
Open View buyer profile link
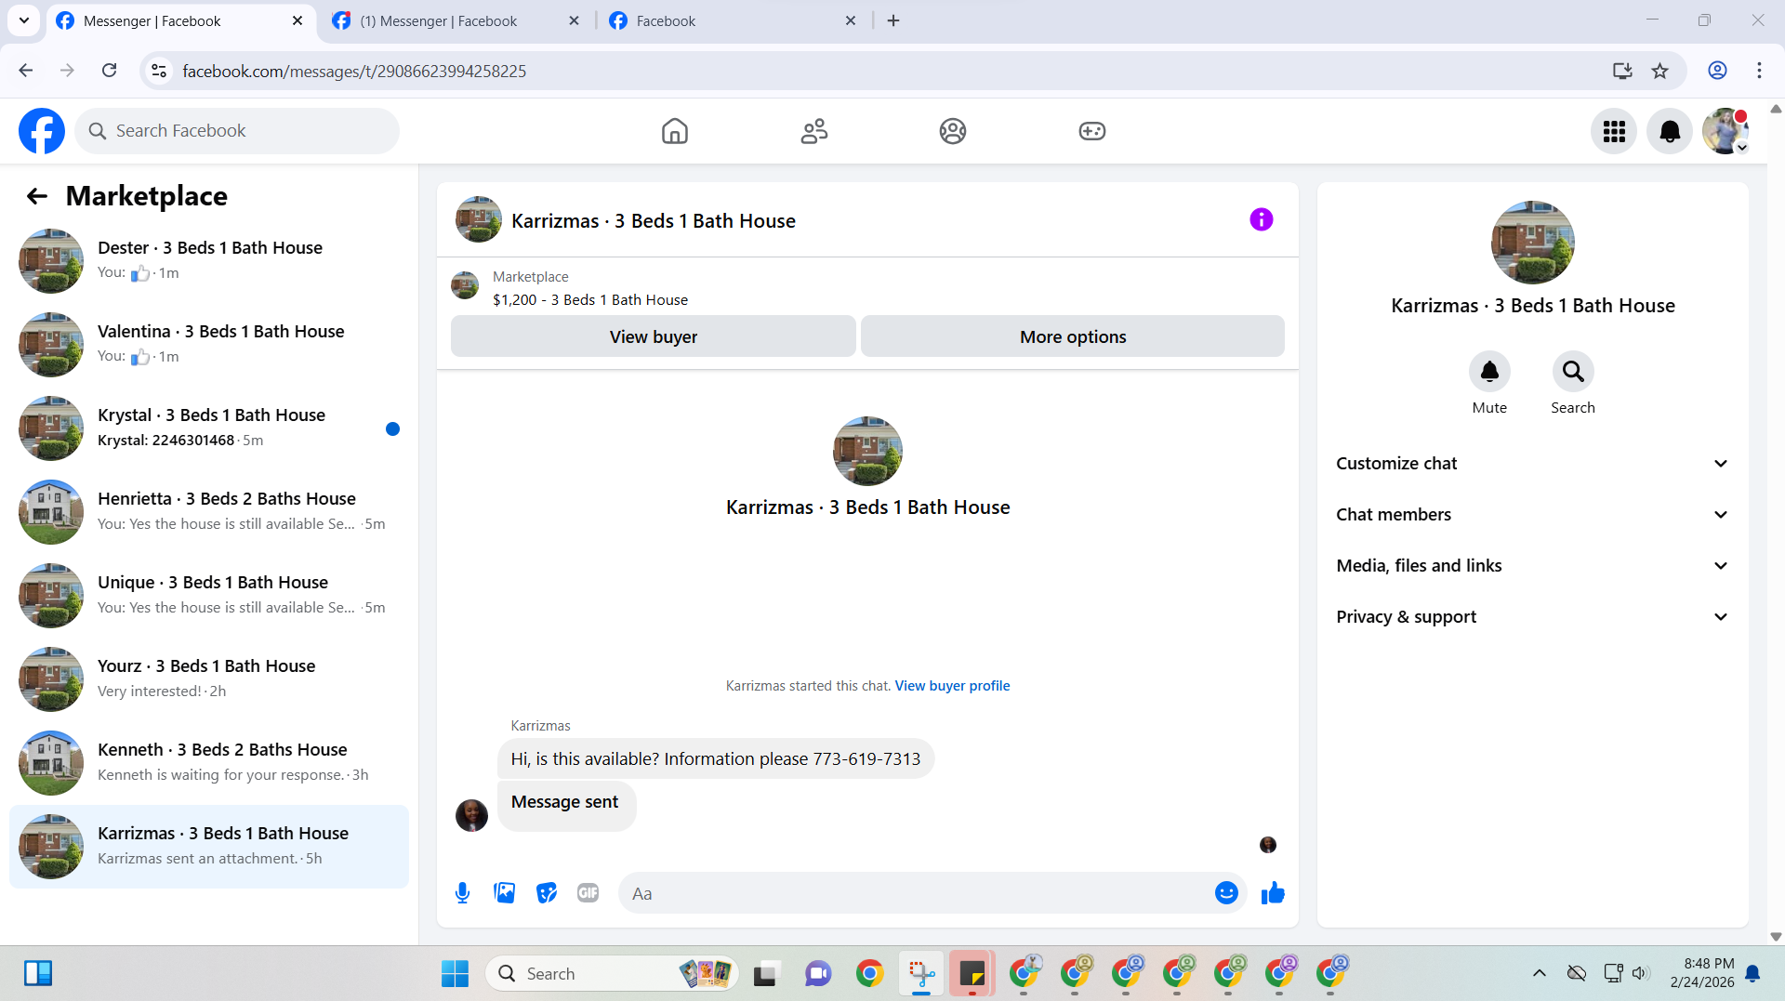pos(952,686)
